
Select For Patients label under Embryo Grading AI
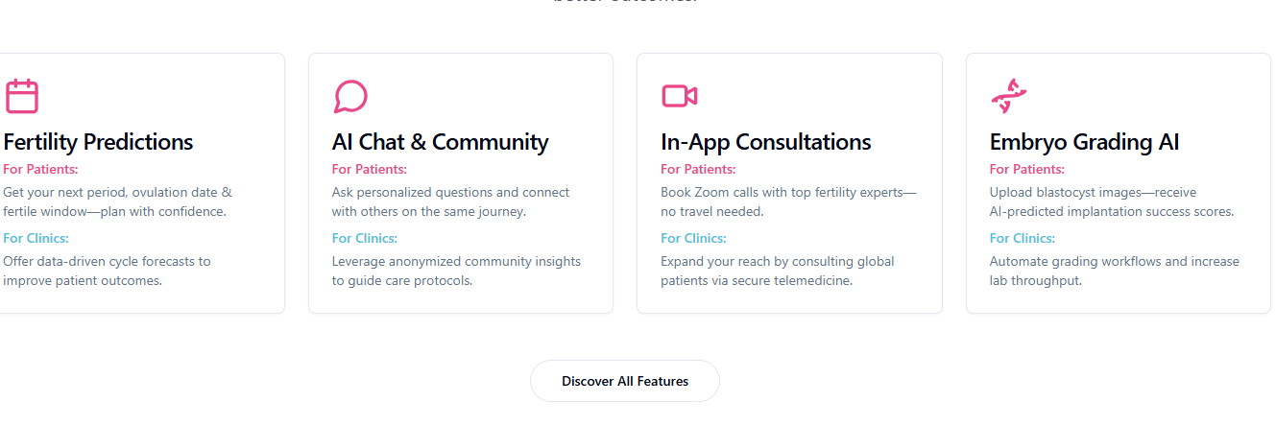point(1027,169)
